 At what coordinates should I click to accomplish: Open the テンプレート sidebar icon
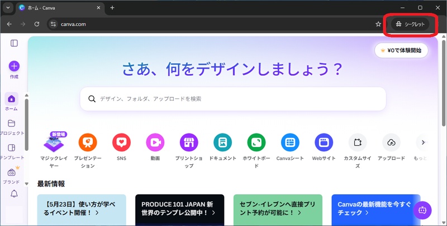click(11, 148)
